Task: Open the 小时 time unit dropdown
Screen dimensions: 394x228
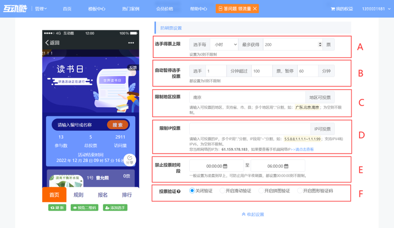Action: coord(224,44)
